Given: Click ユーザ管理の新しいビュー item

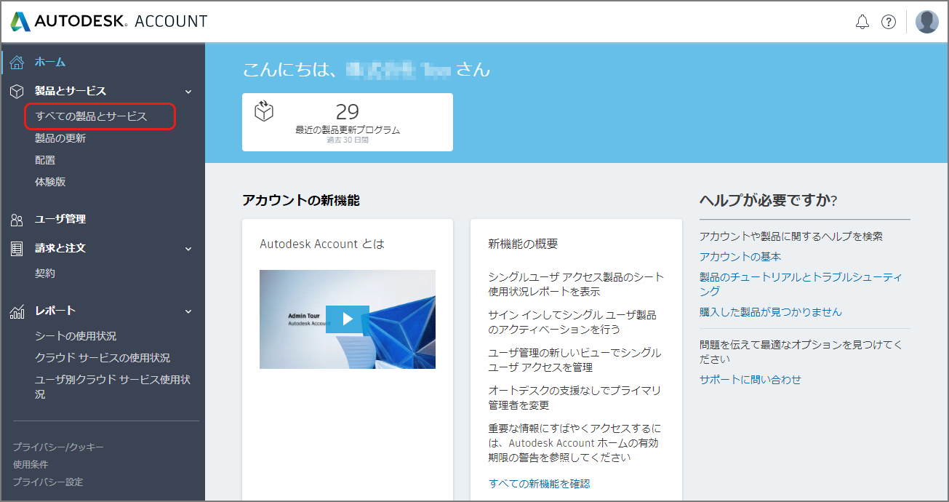Looking at the screenshot, I should coord(574,359).
